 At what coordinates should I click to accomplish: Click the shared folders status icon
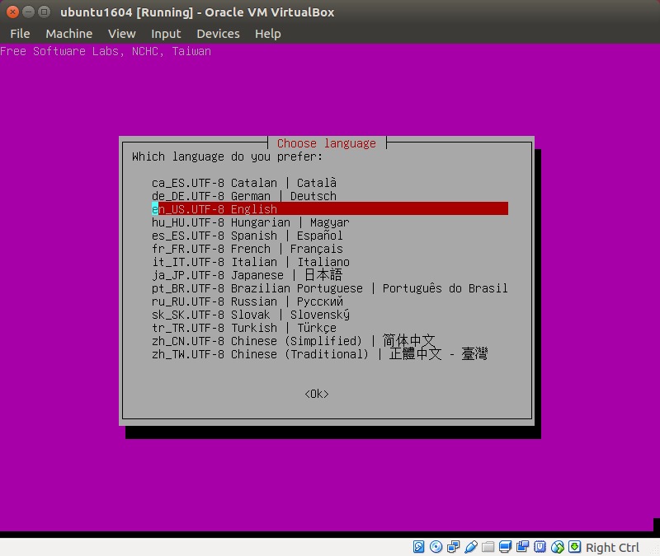(x=488, y=547)
